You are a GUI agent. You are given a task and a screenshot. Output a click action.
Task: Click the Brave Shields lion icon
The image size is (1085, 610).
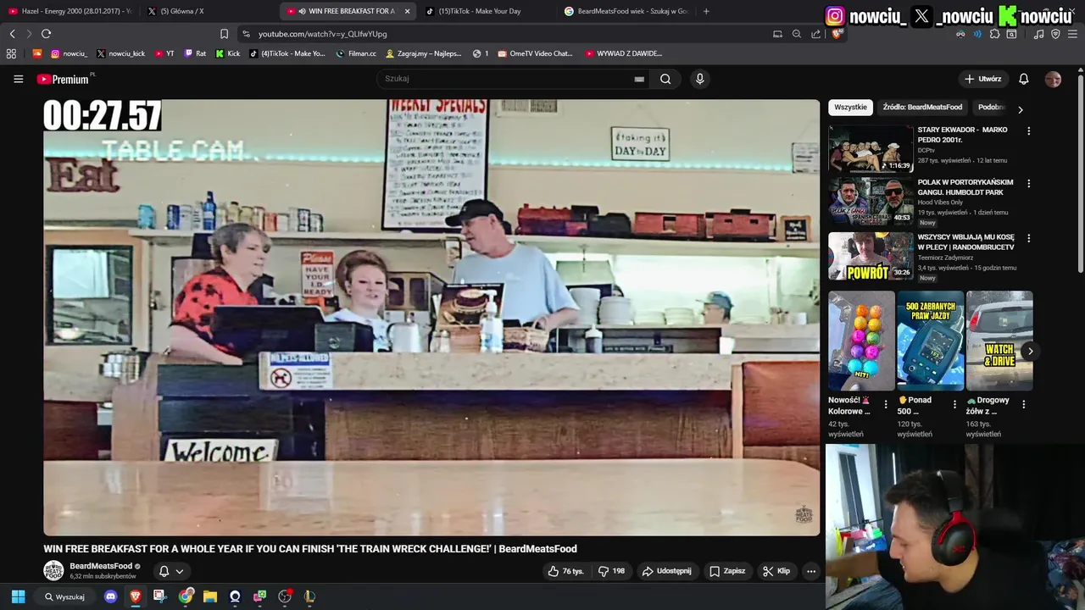pyautogui.click(x=836, y=34)
